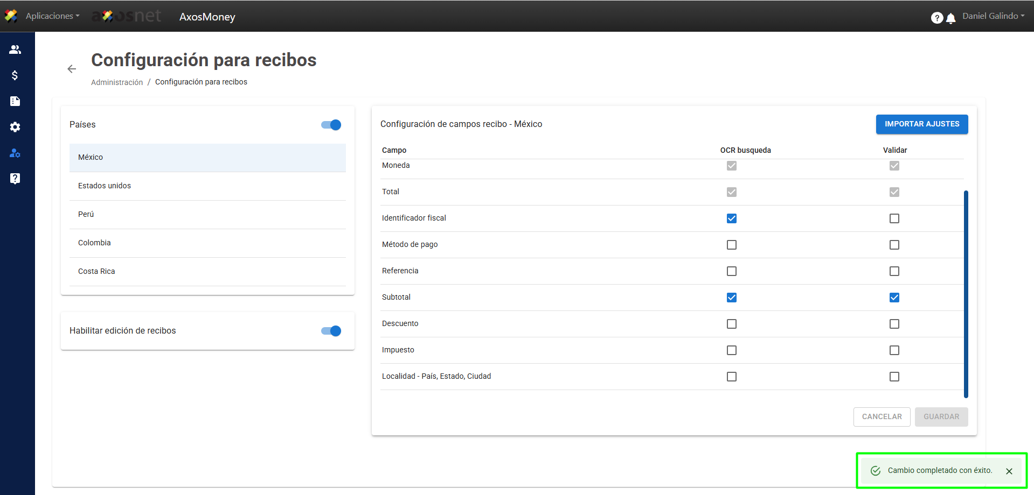Image resolution: width=1034 pixels, height=495 pixels.
Task: Uncheck OCR busqueda for Identificador fiscal
Action: point(732,218)
